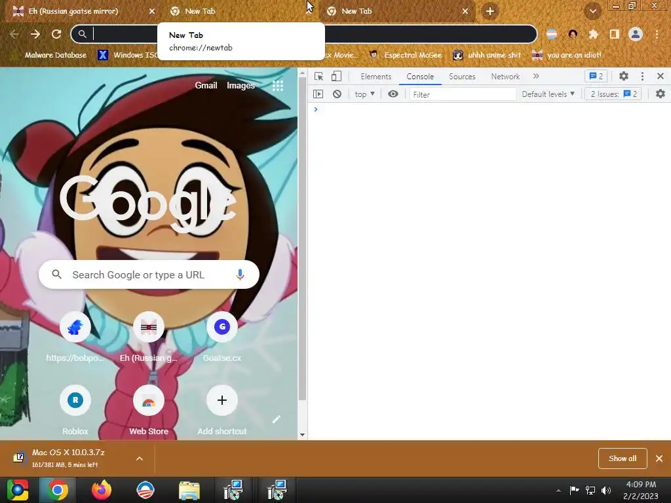This screenshot has width=671, height=503.
Task: Open the DevTools Network tab
Action: pos(505,76)
